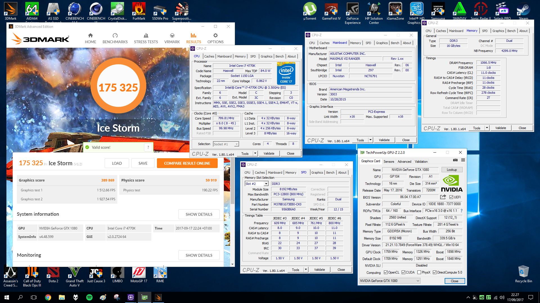
Task: Open 3DMark OPTIONS gear
Action: pyautogui.click(x=215, y=38)
